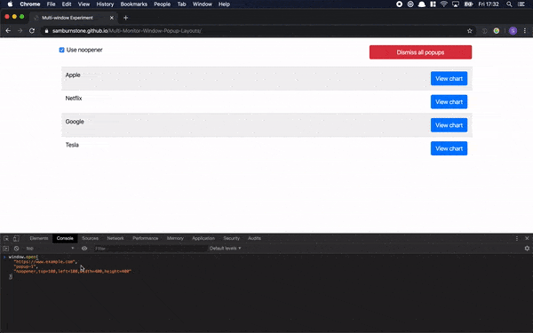Click the multicolored extension icon in toolbar
533x333 pixels.
pos(497,30)
